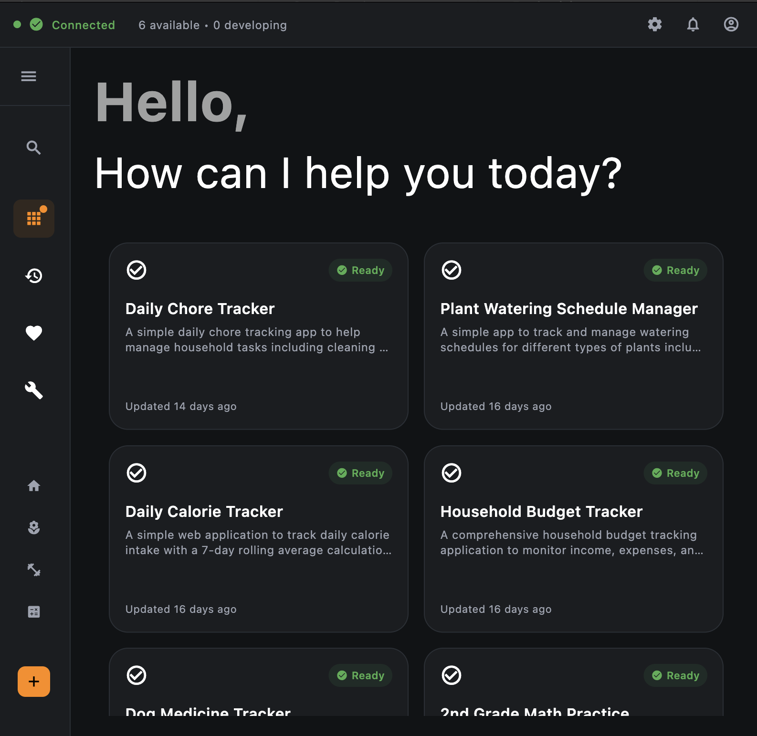Viewport: 757px width, 736px height.
Task: Click Ready badge on Dog Medicine Tracker
Action: point(360,675)
